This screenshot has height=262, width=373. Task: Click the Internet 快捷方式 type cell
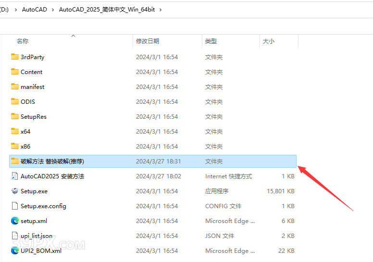[x=228, y=176]
